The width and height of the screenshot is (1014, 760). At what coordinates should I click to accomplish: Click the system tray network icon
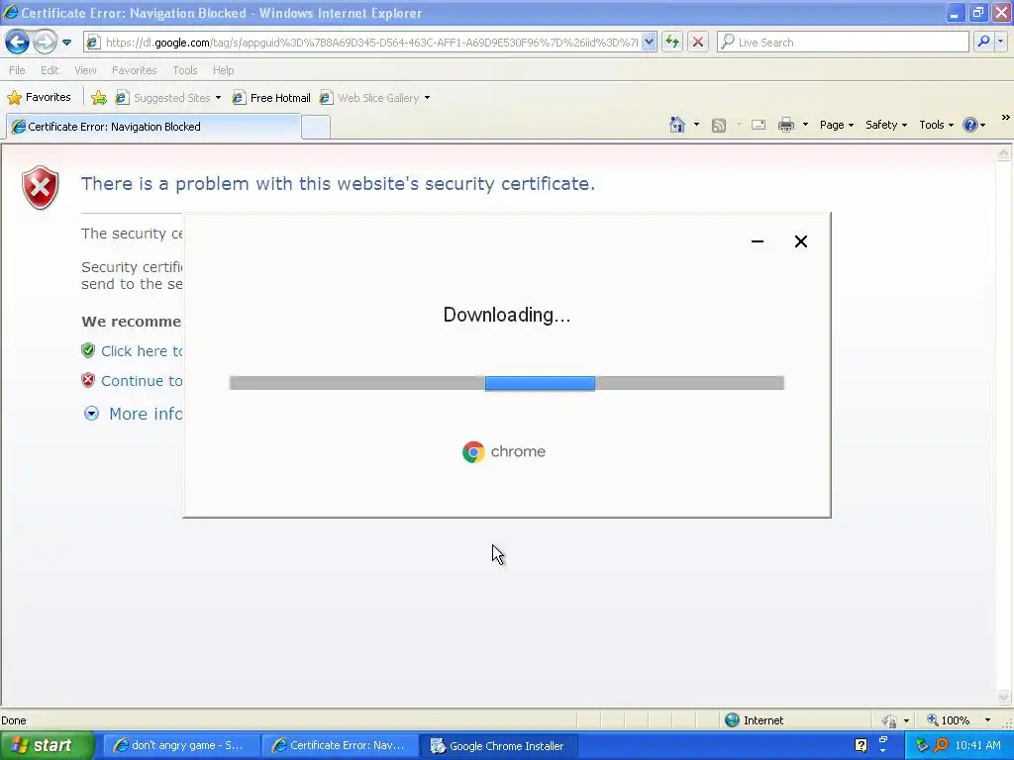tap(922, 746)
